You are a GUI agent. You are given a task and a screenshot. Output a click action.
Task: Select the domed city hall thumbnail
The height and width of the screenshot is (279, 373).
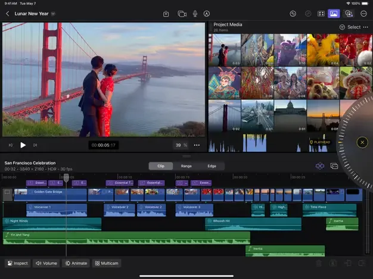290,115
